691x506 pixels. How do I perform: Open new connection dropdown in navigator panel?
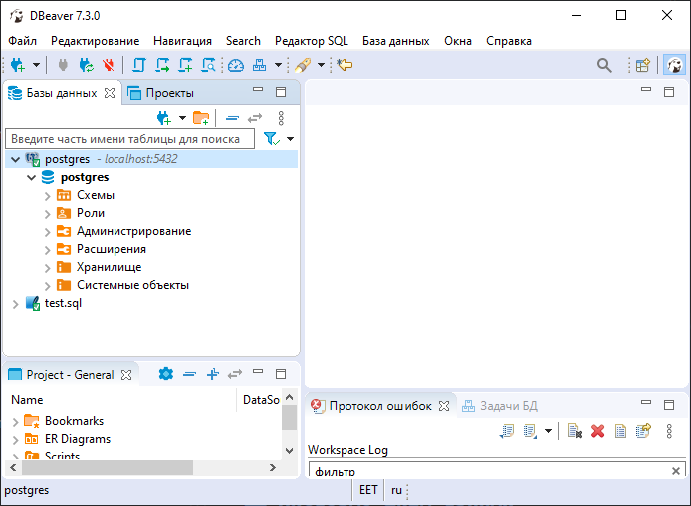(x=182, y=118)
